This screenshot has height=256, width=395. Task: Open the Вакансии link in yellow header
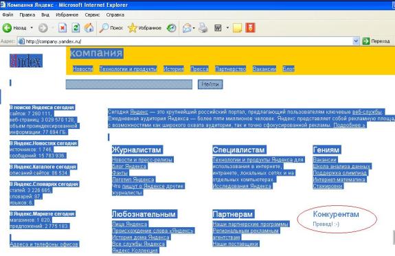click(x=264, y=69)
